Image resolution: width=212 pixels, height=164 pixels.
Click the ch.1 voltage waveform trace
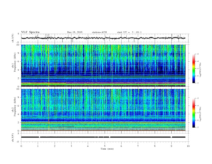pos(103,38)
